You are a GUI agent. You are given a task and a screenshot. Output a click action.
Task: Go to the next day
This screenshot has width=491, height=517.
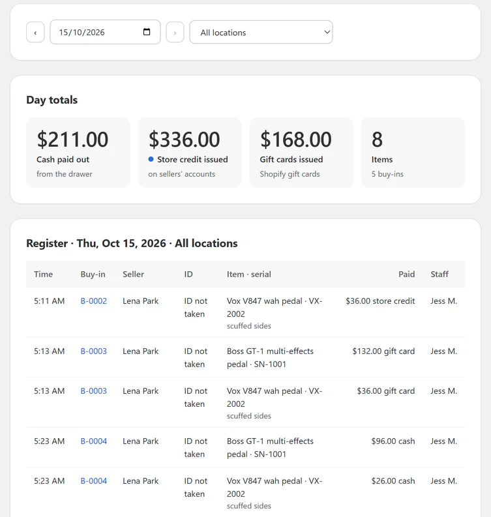(175, 33)
